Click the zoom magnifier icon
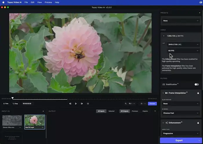 [126, 104]
